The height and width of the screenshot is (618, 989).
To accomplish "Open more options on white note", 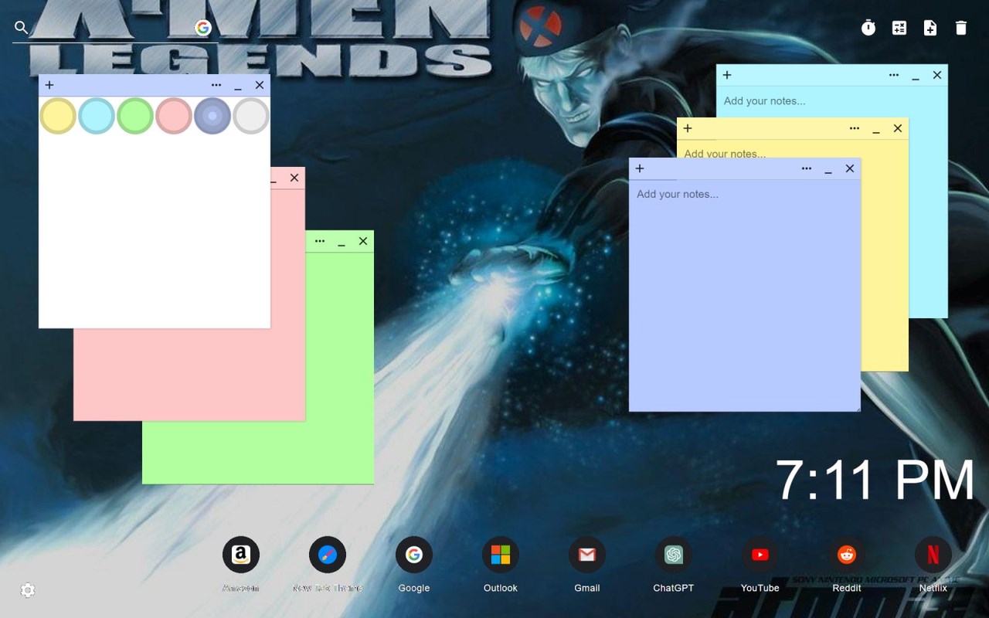I will click(x=216, y=85).
